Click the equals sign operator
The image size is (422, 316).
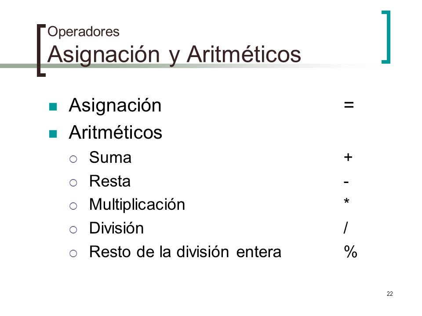pos(349,105)
